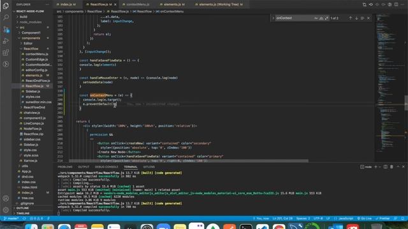Image resolution: width=408 pixels, height=229 pixels.
Task: Close the Reactflow.js editor tab
Action: click(115, 4)
